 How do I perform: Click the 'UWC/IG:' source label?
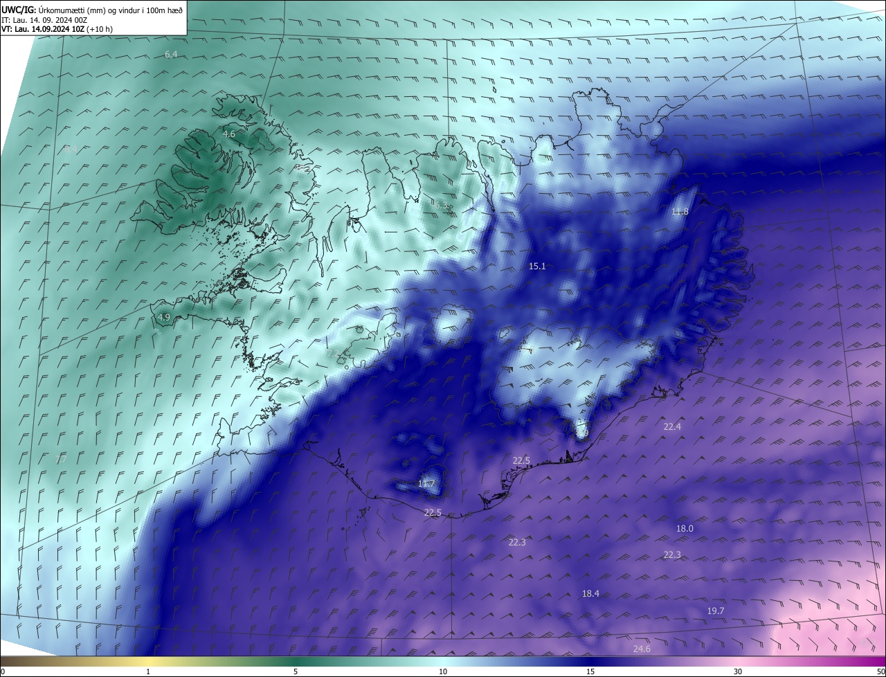tap(19, 9)
